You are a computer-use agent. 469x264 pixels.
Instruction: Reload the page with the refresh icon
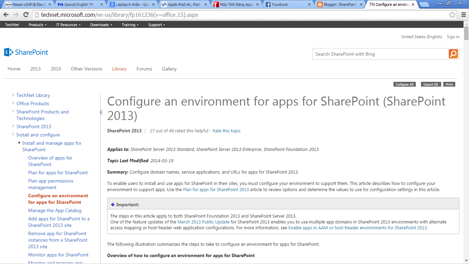point(26,15)
